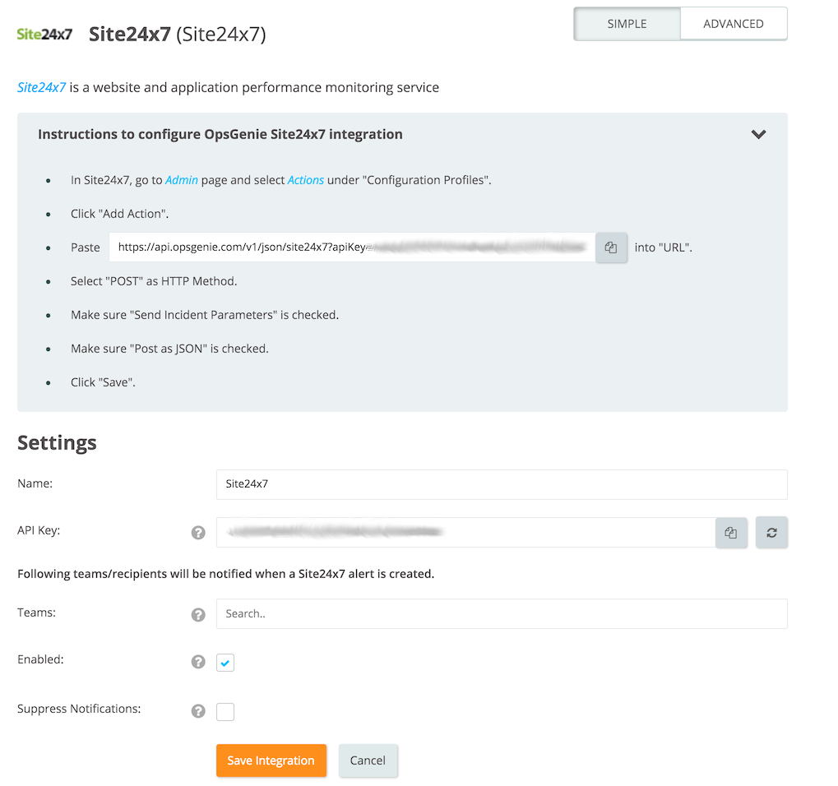Click the 'Teams:' label
Viewport: 838px width, 786px height.
(36, 613)
